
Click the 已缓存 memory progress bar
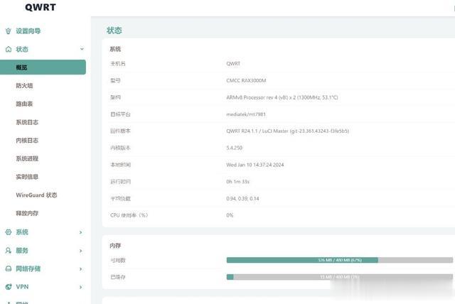340,277
